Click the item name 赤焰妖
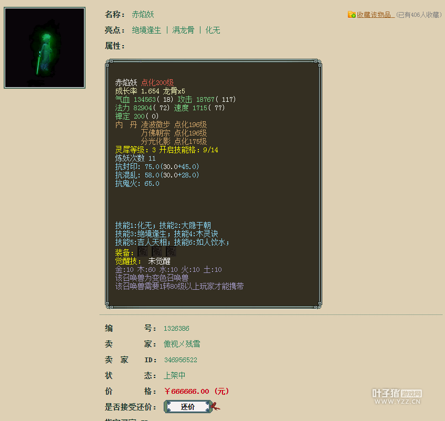The height and width of the screenshot is (421, 445). pyautogui.click(x=143, y=15)
